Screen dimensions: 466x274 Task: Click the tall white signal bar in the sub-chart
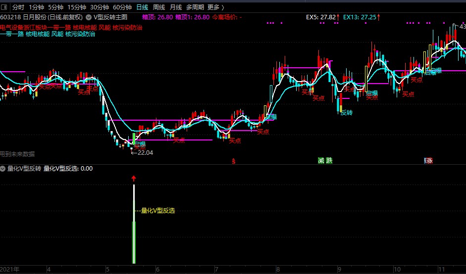(x=134, y=224)
